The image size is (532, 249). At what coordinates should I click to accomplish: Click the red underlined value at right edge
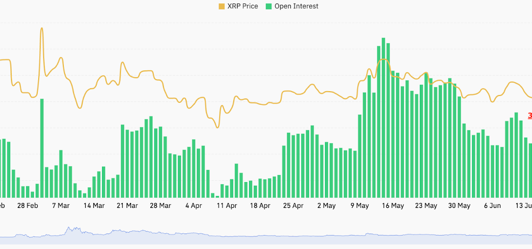[530, 116]
